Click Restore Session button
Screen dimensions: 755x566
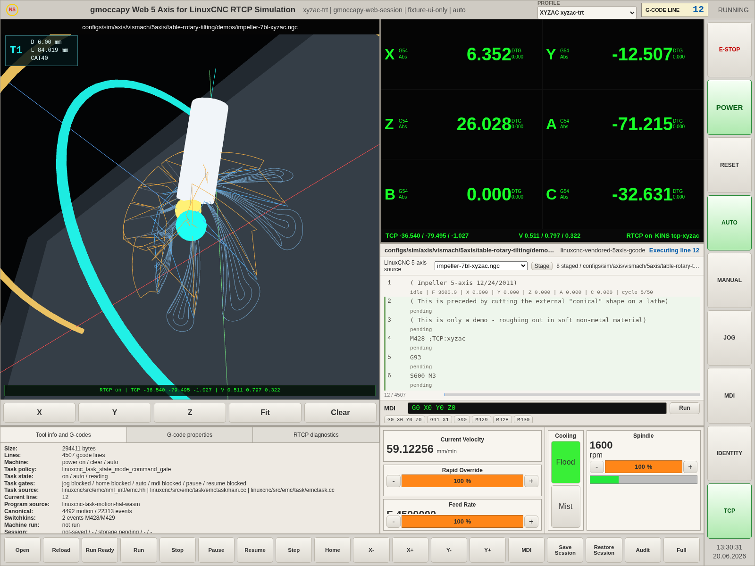604,550
